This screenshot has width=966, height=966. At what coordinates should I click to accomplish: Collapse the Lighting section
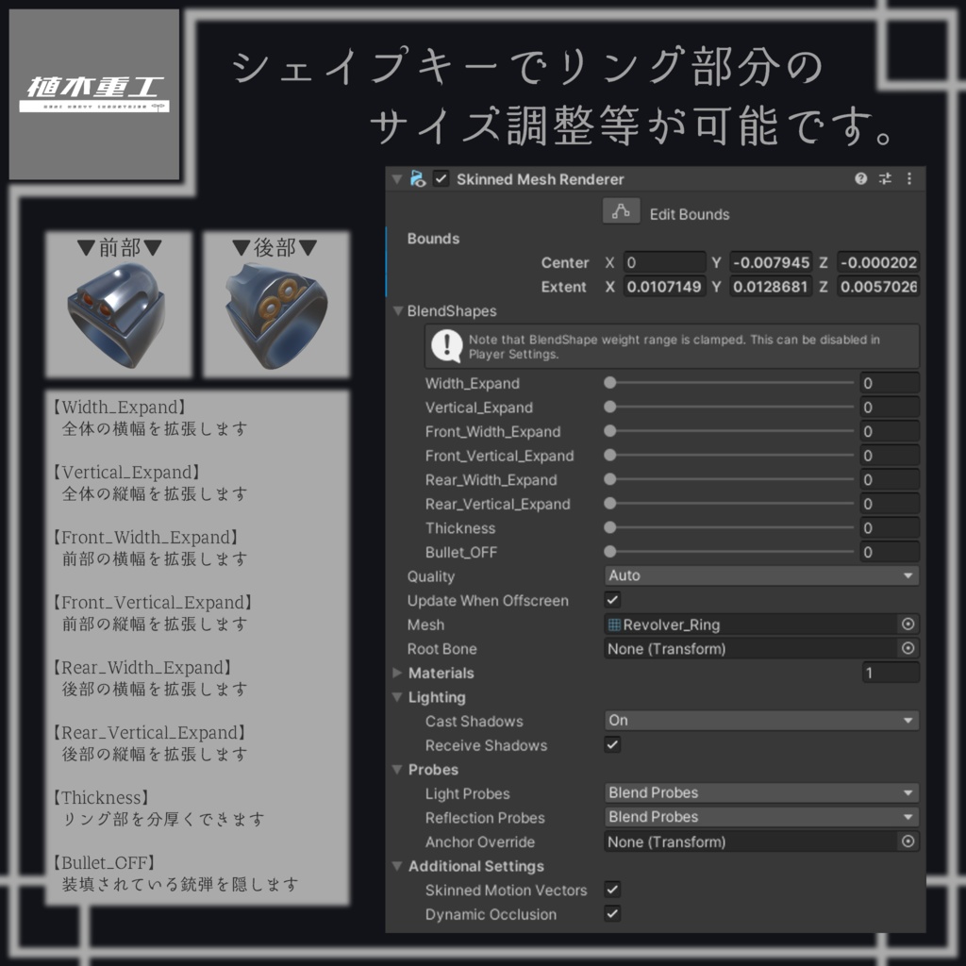click(x=397, y=697)
